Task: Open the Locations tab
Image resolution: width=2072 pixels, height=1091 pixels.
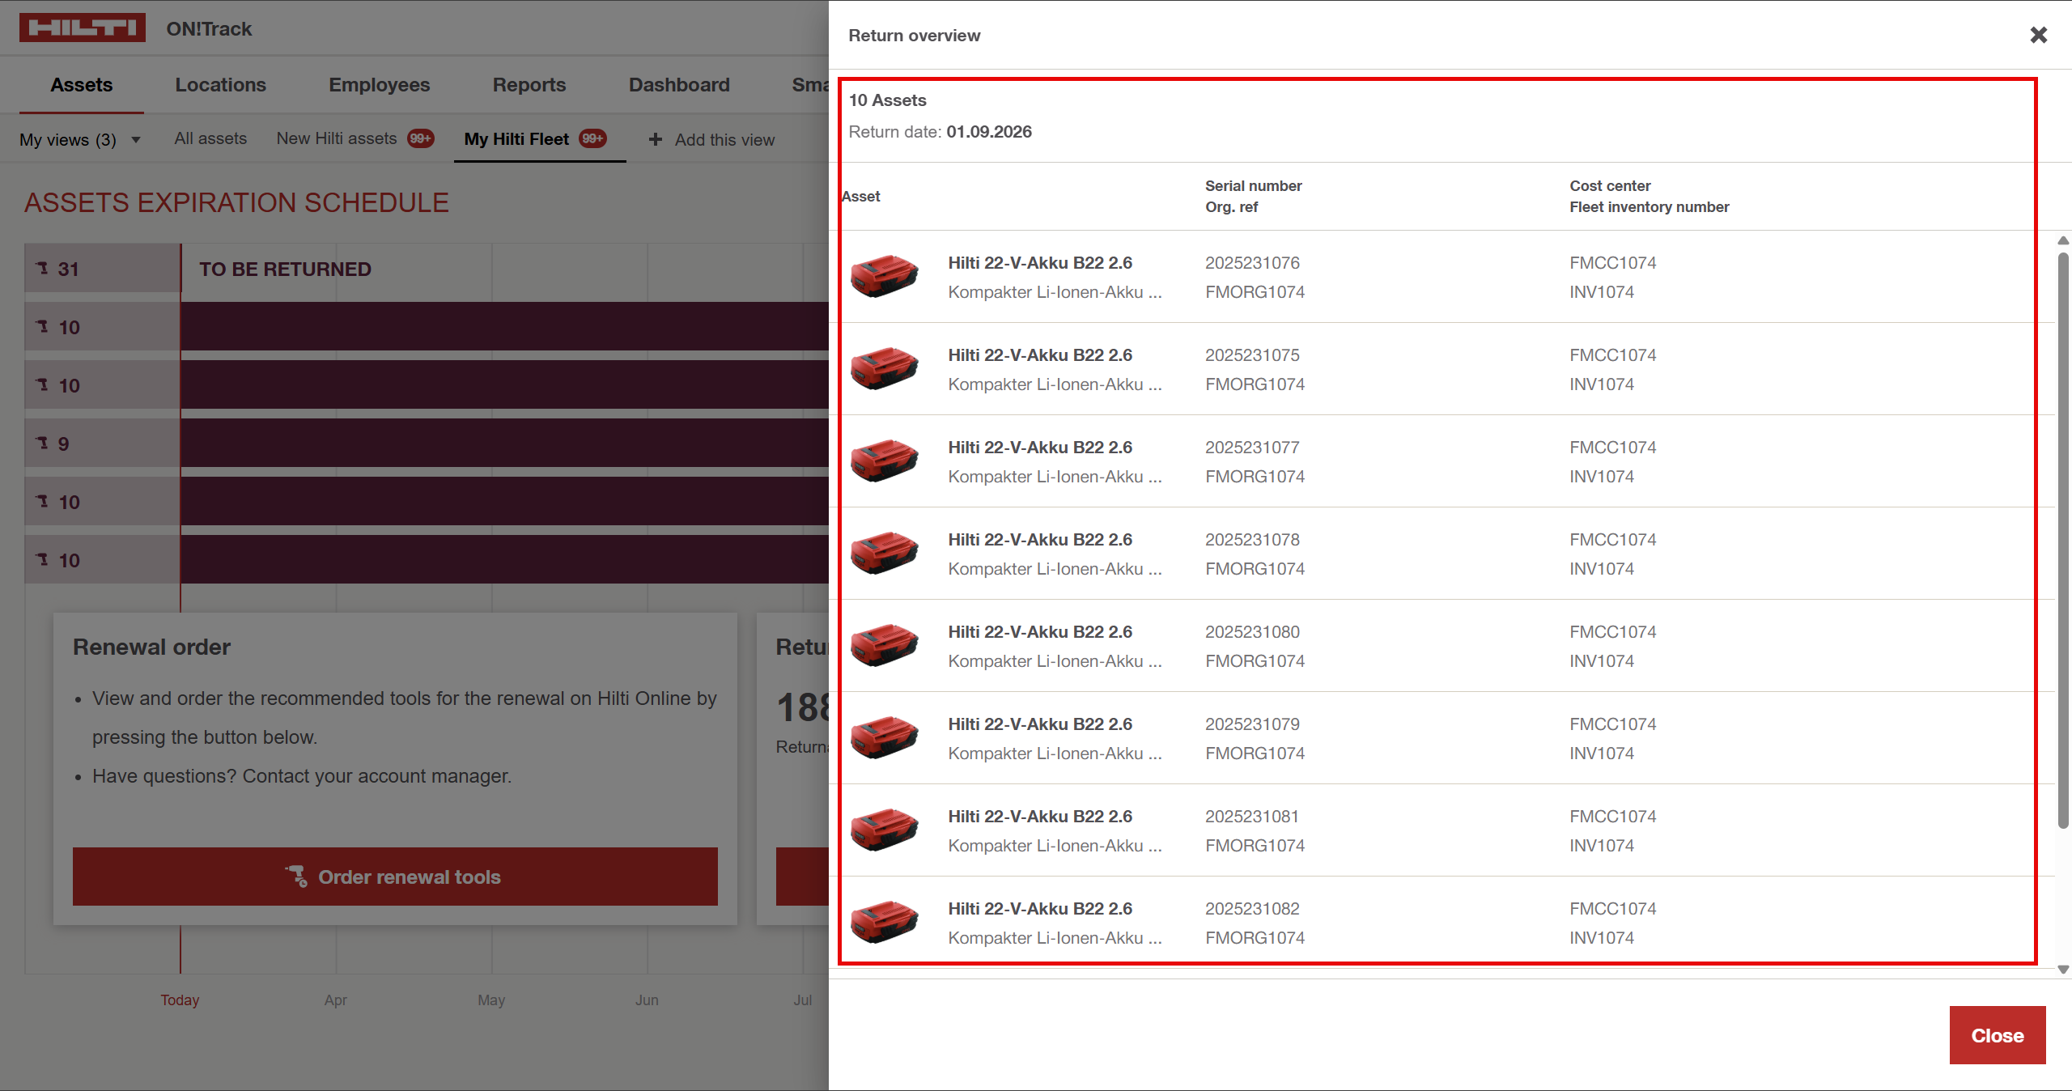Action: point(220,85)
